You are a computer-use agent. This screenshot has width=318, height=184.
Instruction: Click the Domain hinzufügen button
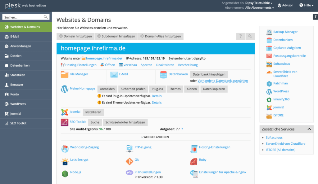tap(75, 36)
